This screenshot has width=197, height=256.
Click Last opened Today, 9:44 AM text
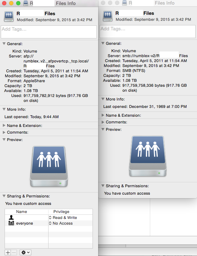click(x=31, y=117)
